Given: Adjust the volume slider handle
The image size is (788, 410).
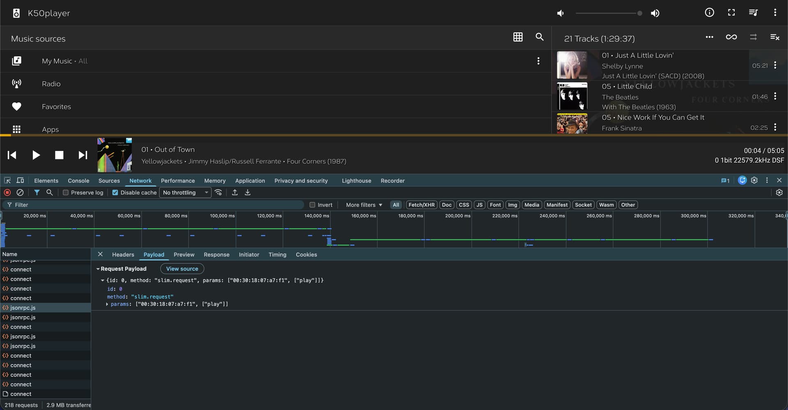Looking at the screenshot, I should coord(639,13).
